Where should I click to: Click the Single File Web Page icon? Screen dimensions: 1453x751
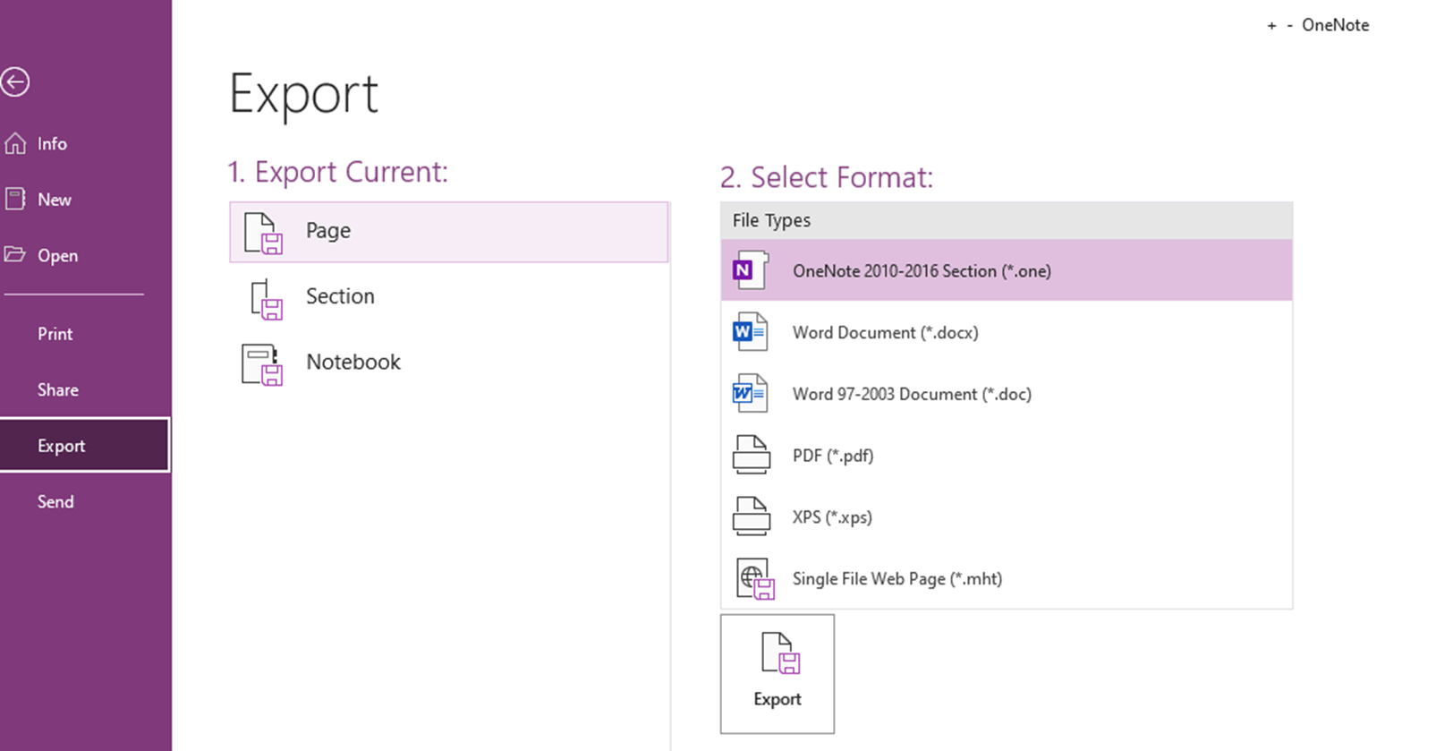[754, 579]
